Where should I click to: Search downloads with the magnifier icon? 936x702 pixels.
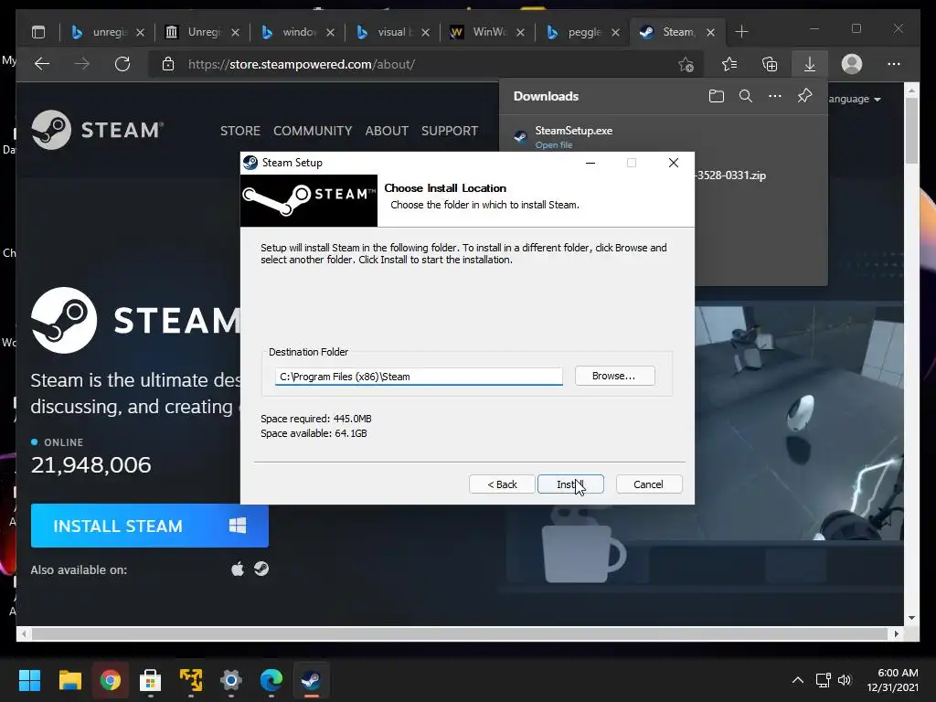tap(746, 96)
